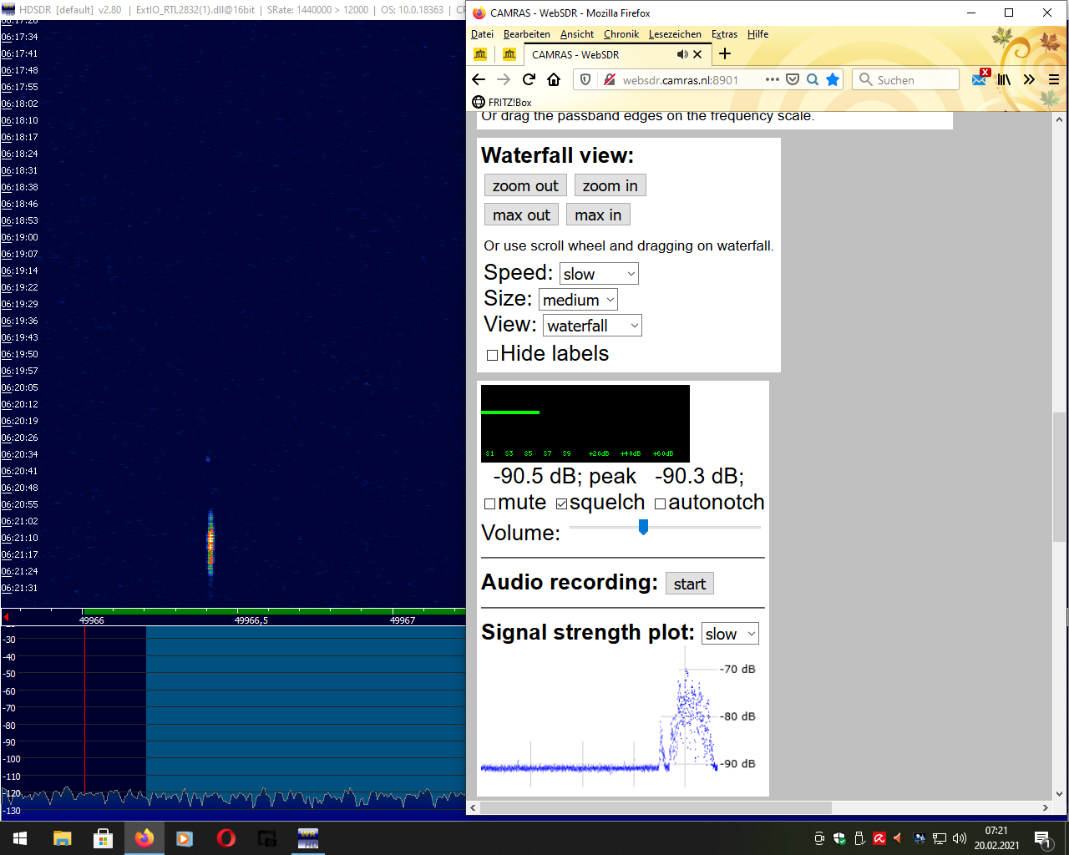
Task: Toggle the bookmark star for this page
Action: click(x=833, y=79)
